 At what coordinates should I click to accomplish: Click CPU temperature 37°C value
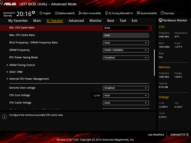click(177, 37)
